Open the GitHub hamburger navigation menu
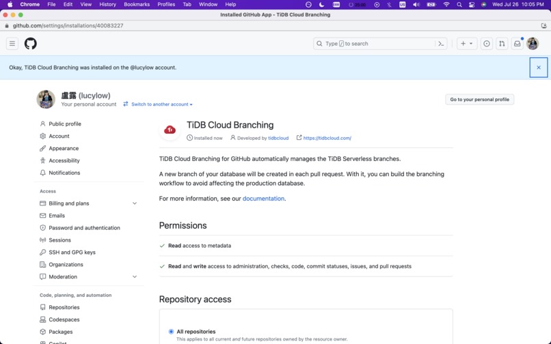 (12, 44)
